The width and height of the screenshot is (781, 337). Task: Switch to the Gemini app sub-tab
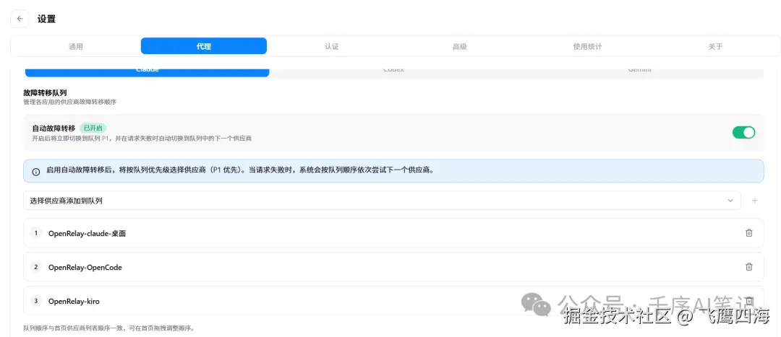[x=639, y=72]
